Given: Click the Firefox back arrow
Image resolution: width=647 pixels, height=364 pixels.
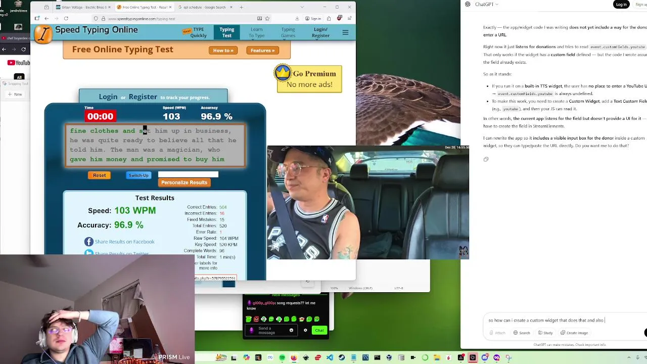Looking at the screenshot, I should tap(47, 19).
